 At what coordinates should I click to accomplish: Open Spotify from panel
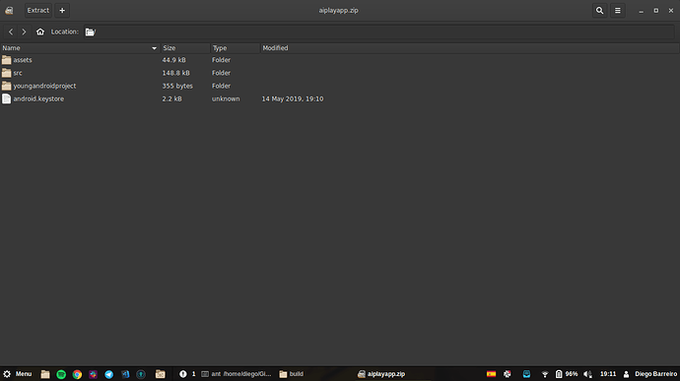(61, 374)
